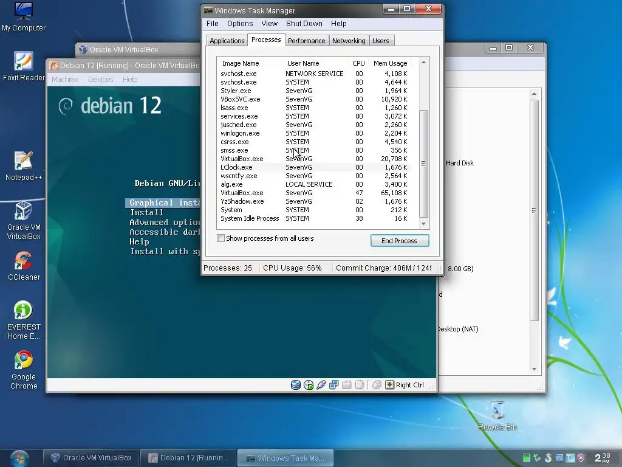
Task: Click the Debian 12 [Running] taskbar button
Action: (x=188, y=458)
